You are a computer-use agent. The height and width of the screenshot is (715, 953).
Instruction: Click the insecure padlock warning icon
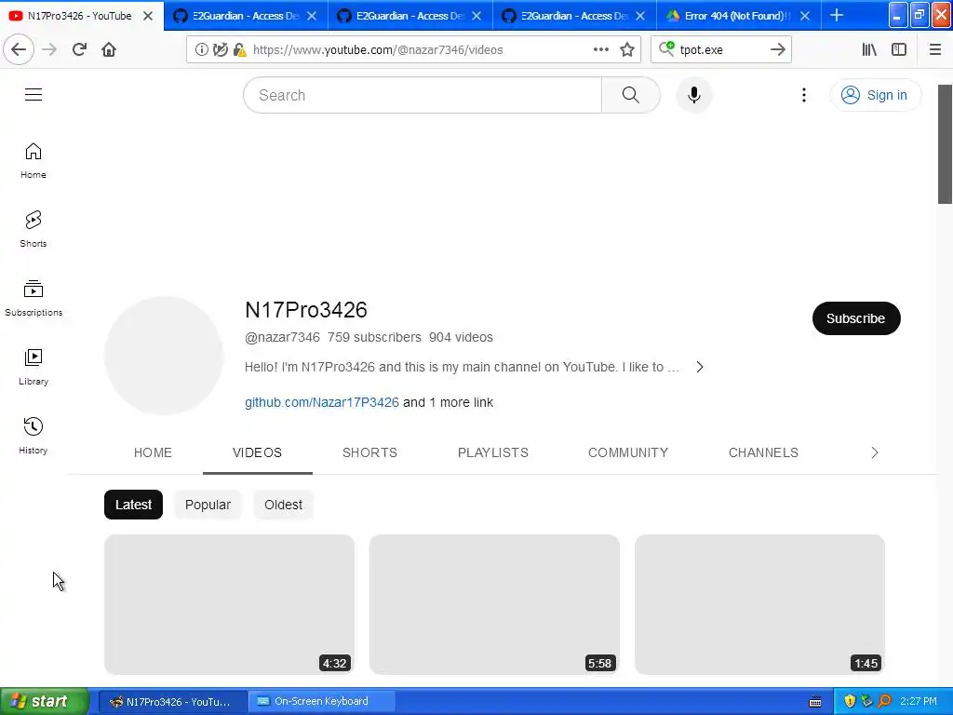pyautogui.click(x=239, y=50)
